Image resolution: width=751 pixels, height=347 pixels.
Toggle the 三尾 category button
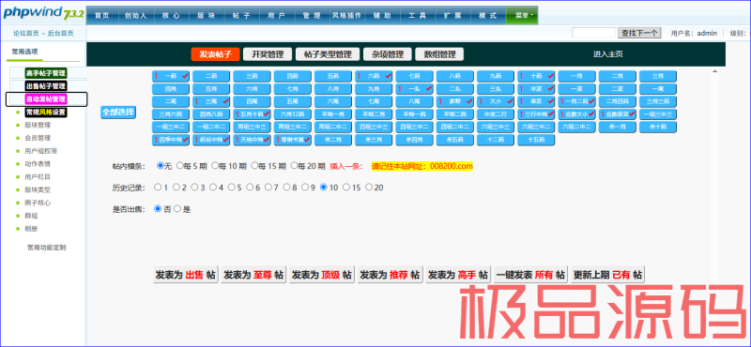211,101
